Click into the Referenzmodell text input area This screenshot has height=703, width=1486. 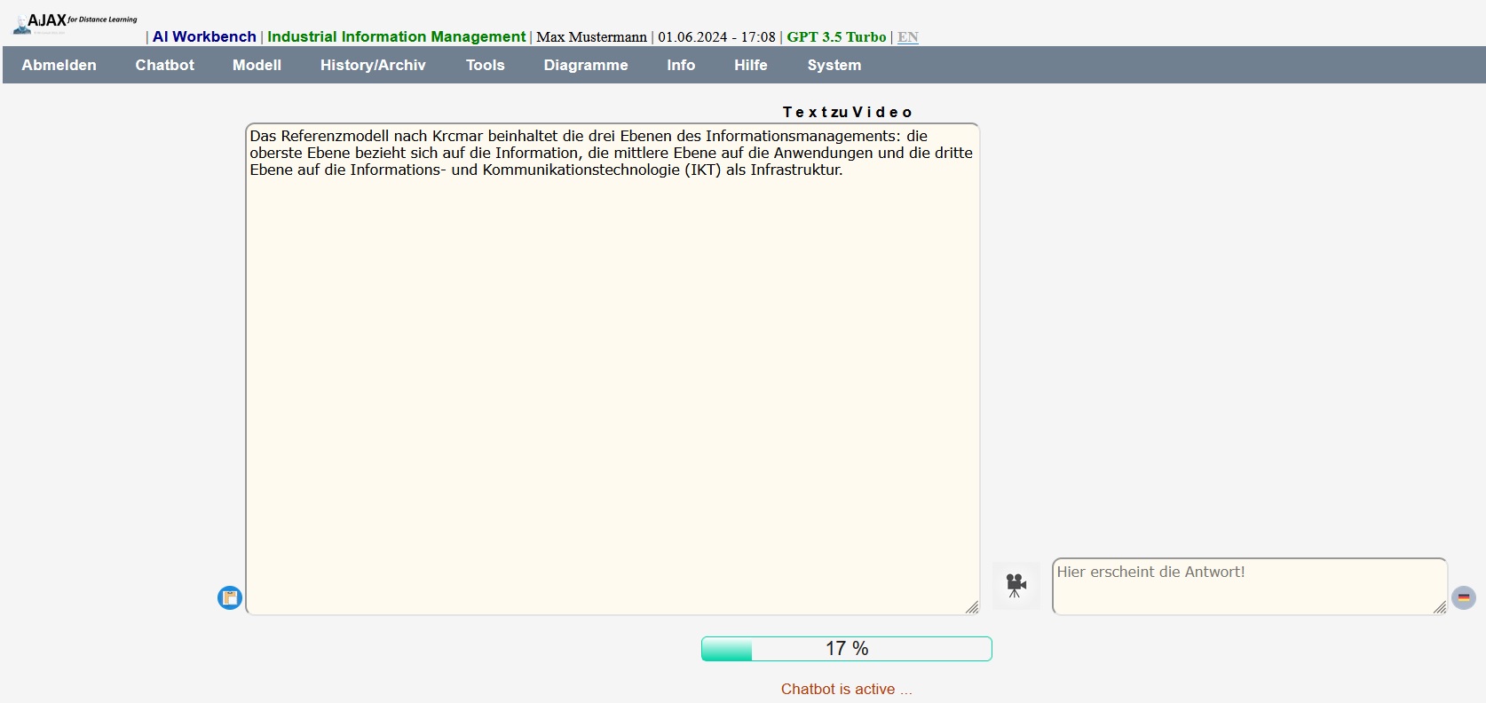pos(613,373)
